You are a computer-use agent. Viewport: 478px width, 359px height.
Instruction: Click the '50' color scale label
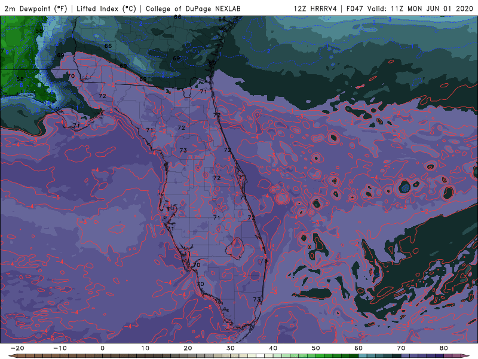pos(316,348)
